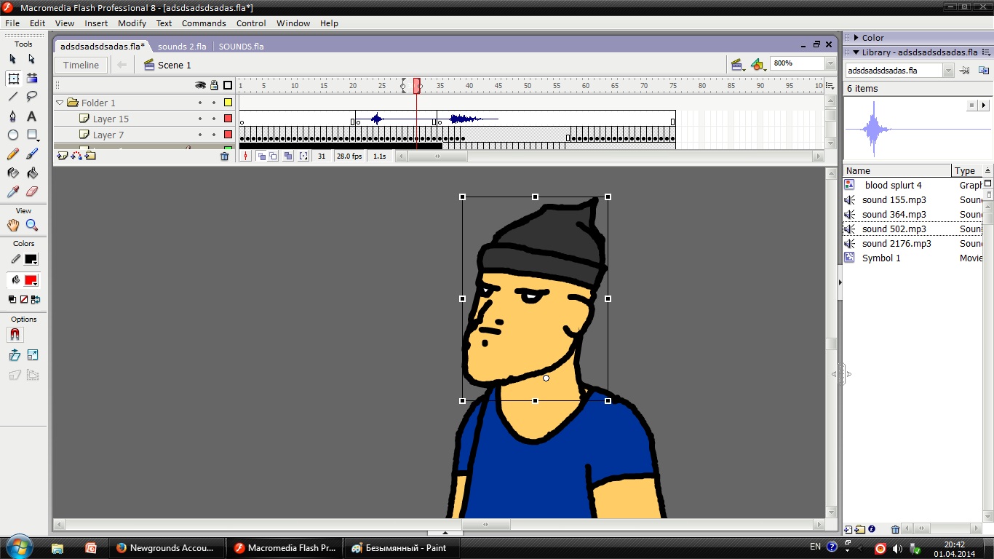Click the Add Motion Guide icon
Image resolution: width=994 pixels, height=559 pixels.
click(x=76, y=156)
